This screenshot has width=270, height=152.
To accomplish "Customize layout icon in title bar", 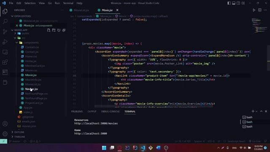I will click(x=243, y=3).
